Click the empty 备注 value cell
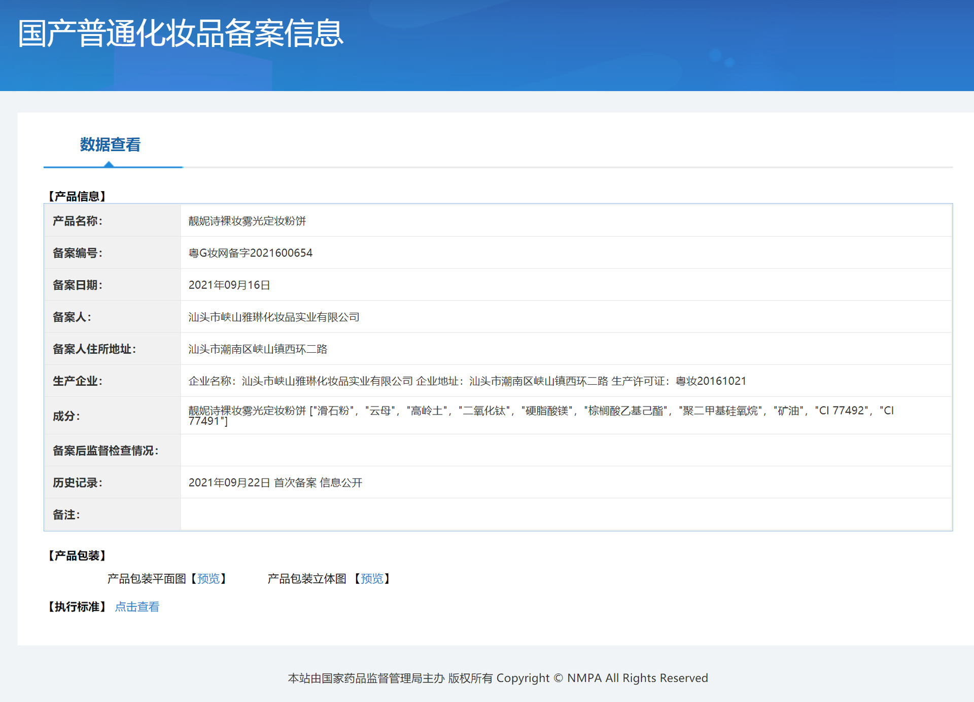This screenshot has height=702, width=974. click(x=566, y=514)
